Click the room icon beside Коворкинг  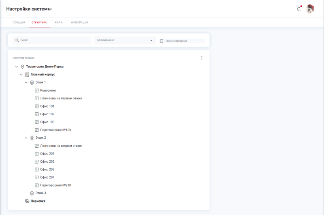[37, 90]
